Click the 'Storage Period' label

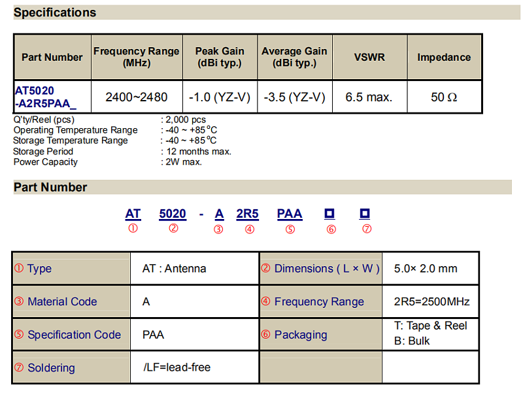(43, 152)
